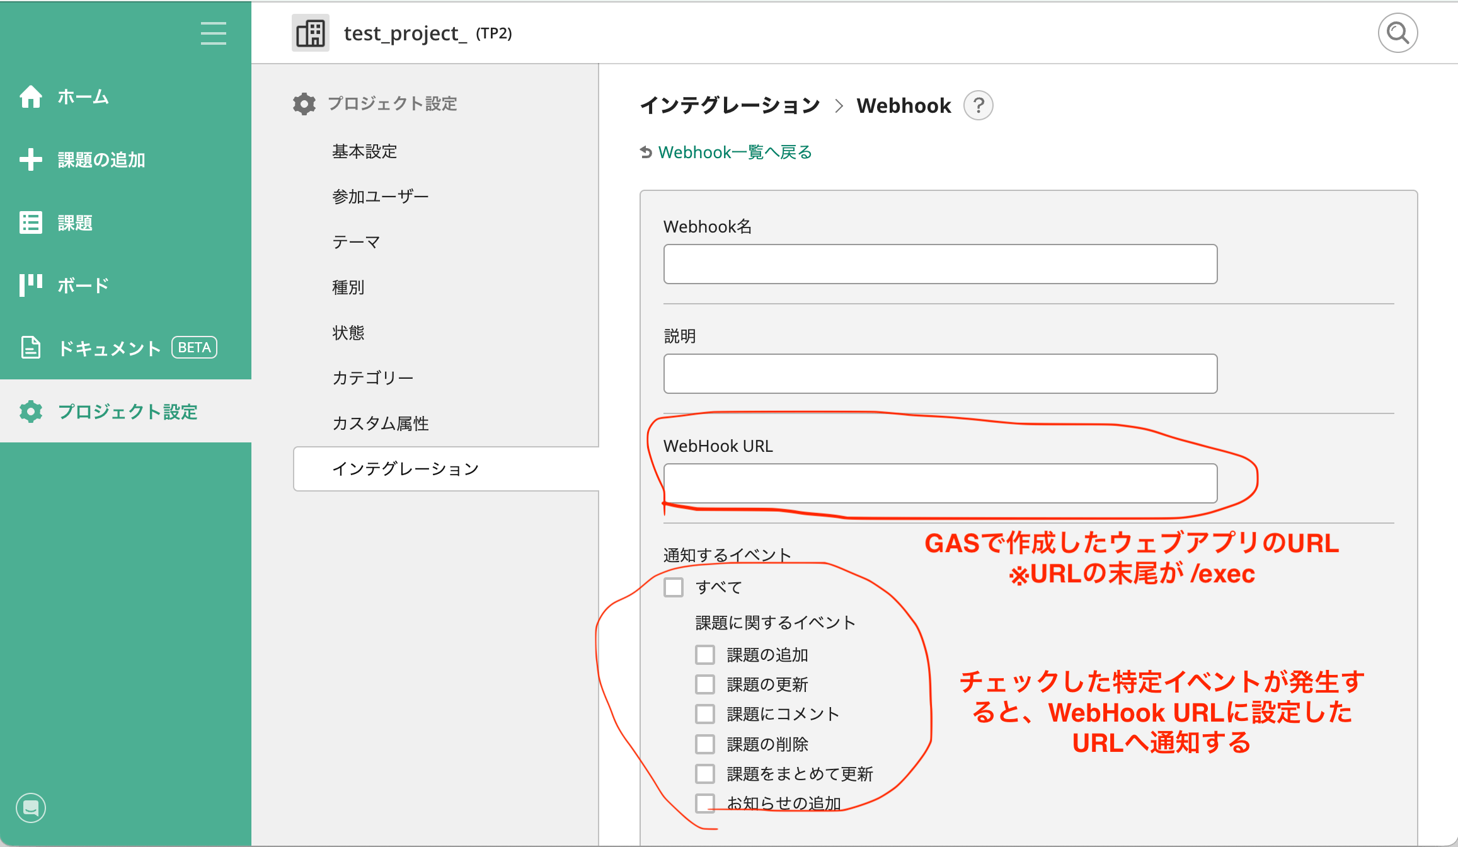Screen dimensions: 1458x847
Task: Open the board icon labeled ボード
Action: [31, 285]
